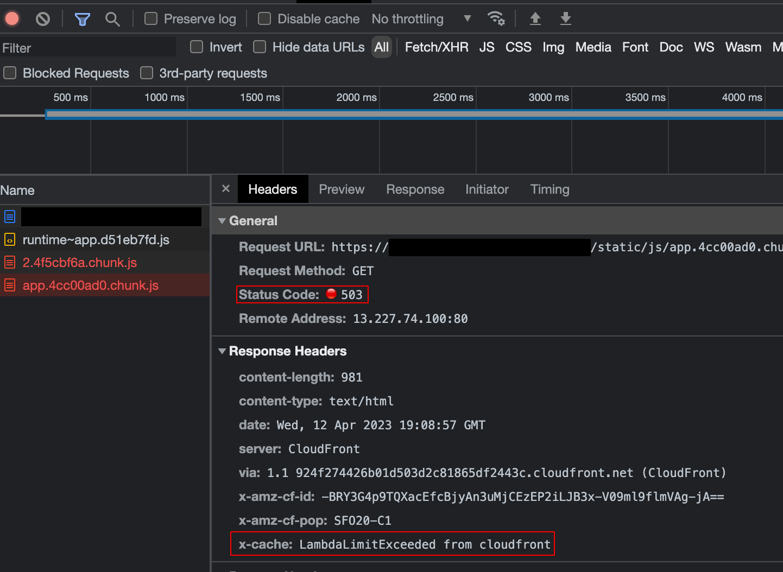Import HAR file with the upload icon
This screenshot has width=783, height=572.
[535, 18]
